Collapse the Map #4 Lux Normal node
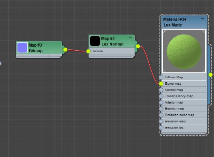Screen dimensions: 214x157 130,38
